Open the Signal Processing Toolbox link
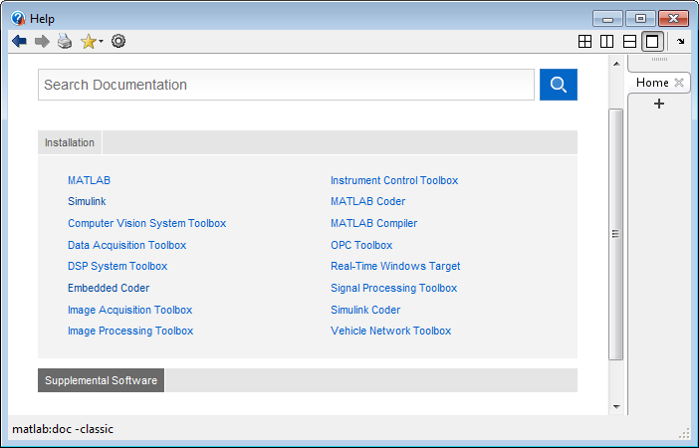 tap(393, 288)
